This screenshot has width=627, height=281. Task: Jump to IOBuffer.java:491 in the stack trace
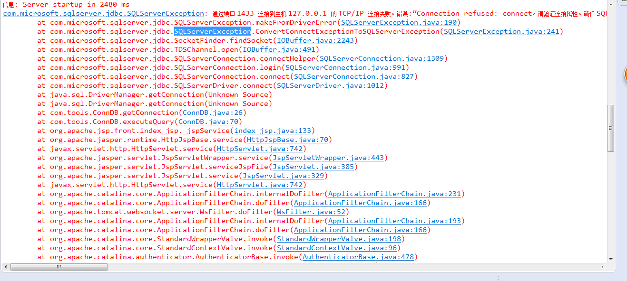(279, 49)
